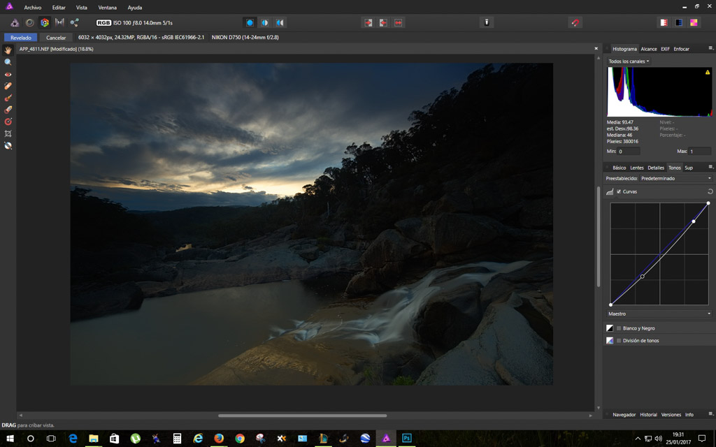Open the Todos los canales dropdown
The image size is (716, 447).
pyautogui.click(x=629, y=61)
